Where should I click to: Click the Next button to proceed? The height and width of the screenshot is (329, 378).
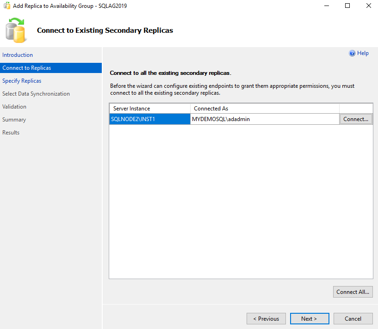tap(309, 318)
